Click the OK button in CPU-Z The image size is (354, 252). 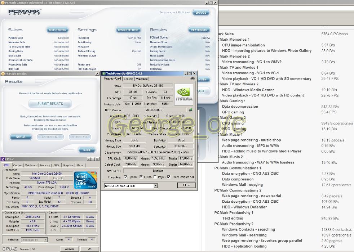coord(90,249)
